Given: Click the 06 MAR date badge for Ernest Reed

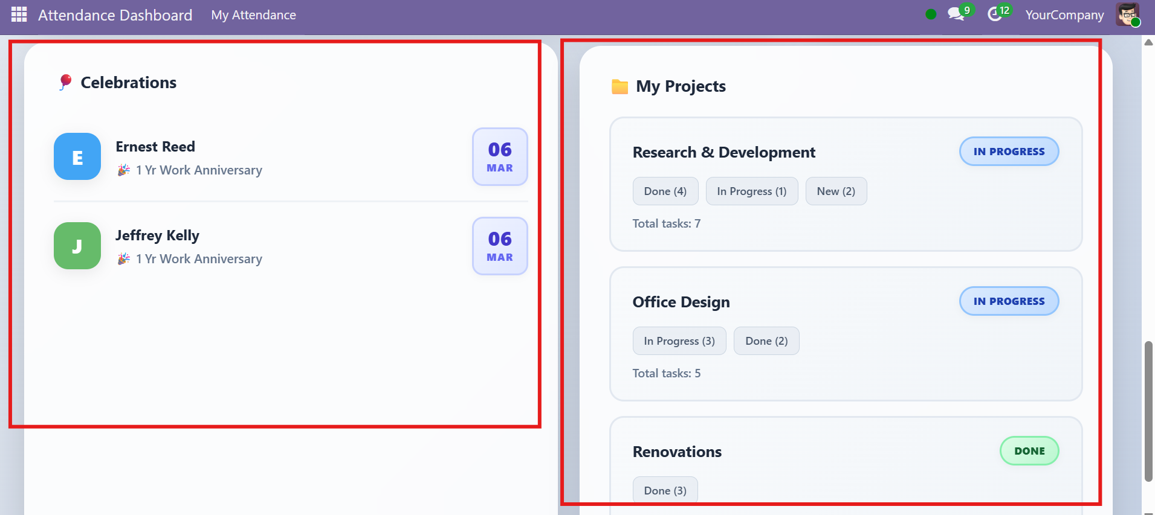Looking at the screenshot, I should 500,156.
